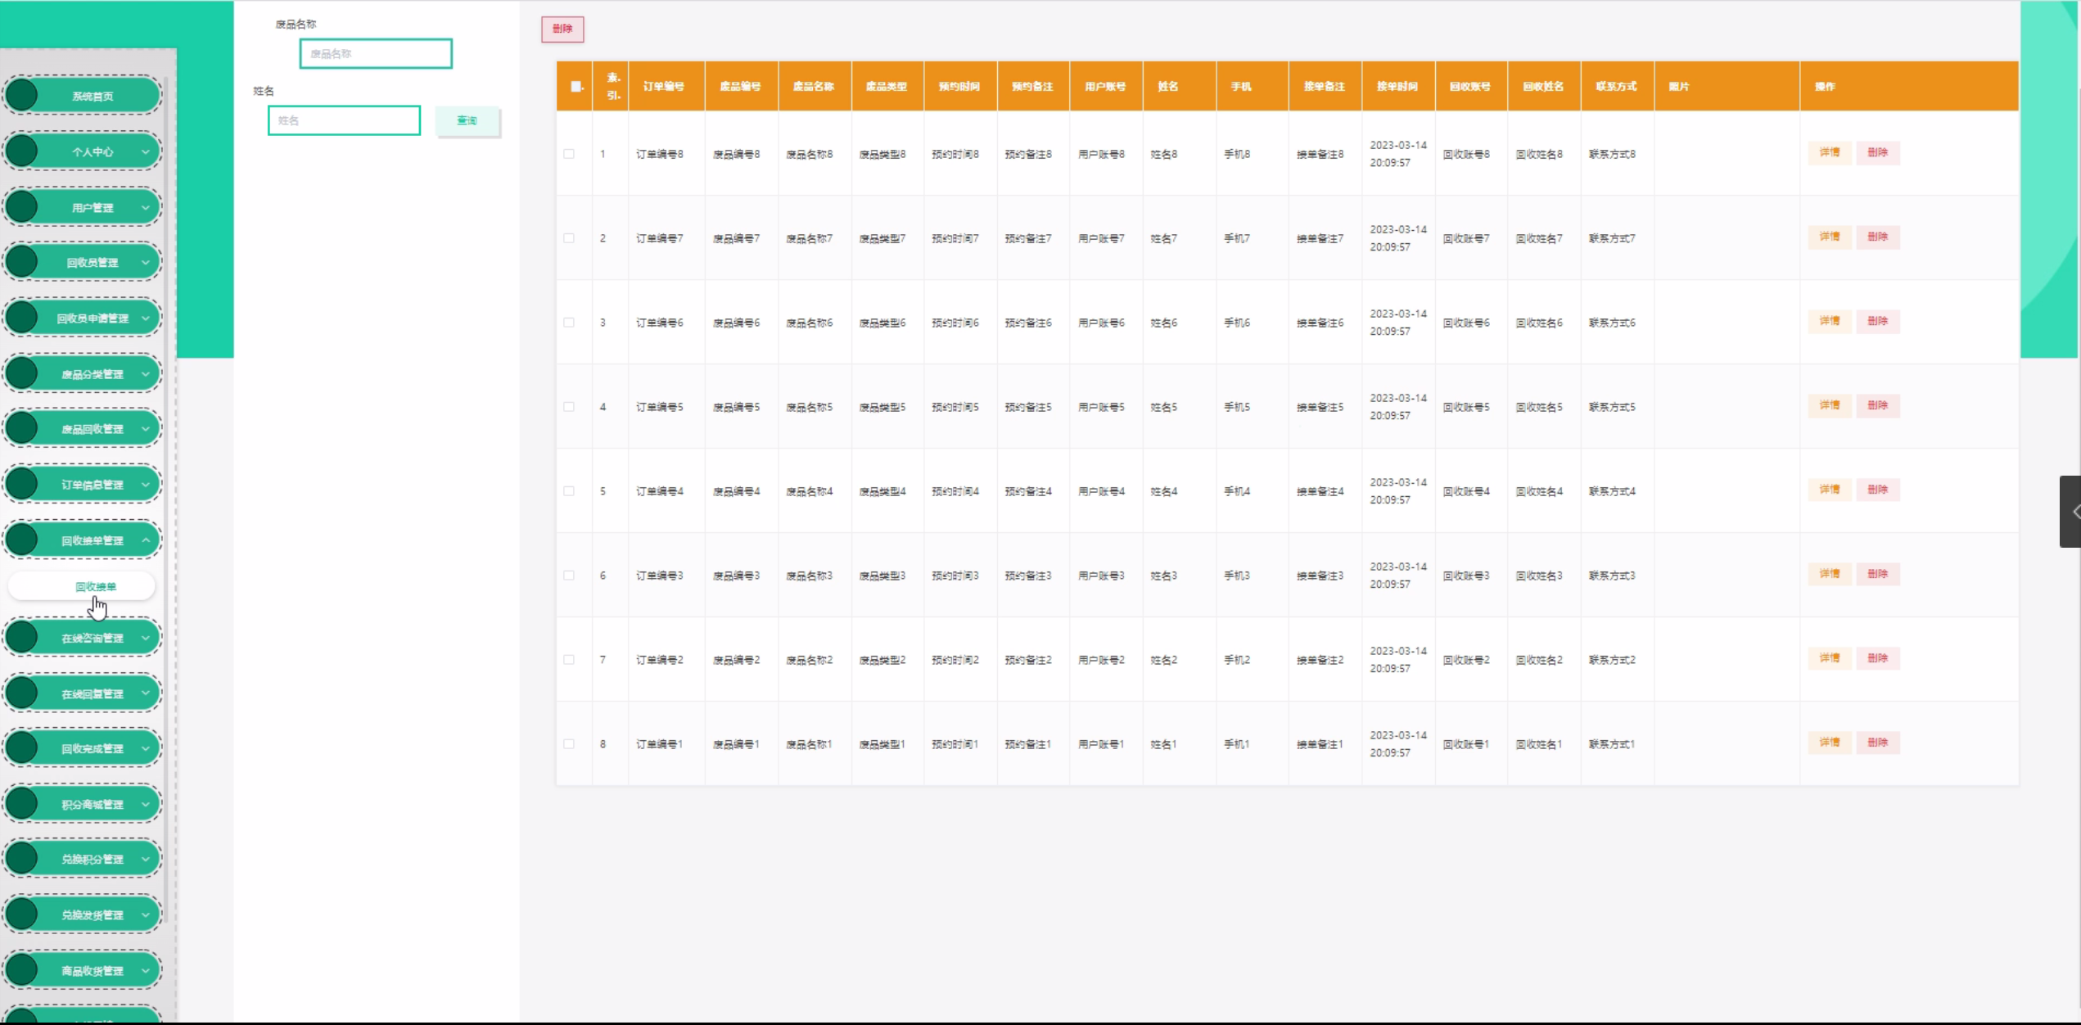Click the circle icon on 积分商城管理 menu
The width and height of the screenshot is (2081, 1025).
click(22, 804)
